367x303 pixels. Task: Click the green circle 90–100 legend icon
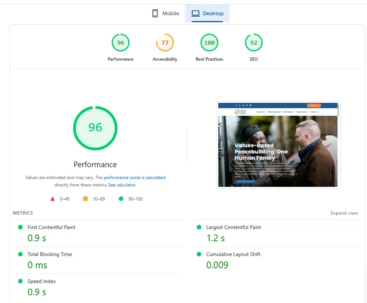(121, 199)
